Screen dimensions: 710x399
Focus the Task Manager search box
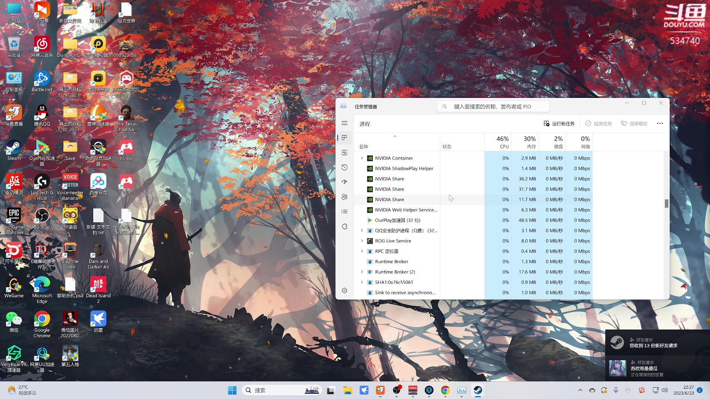coord(493,107)
